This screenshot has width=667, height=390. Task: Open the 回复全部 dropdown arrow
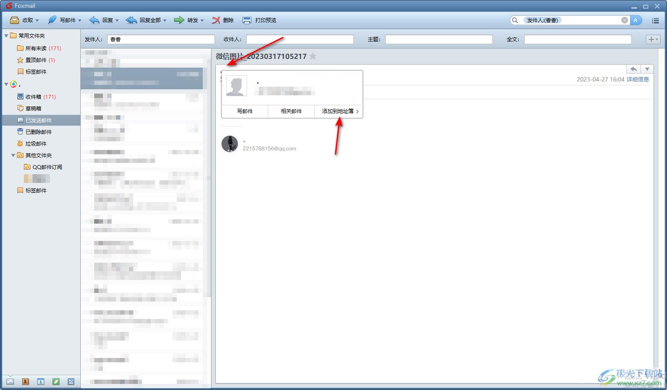[165, 20]
